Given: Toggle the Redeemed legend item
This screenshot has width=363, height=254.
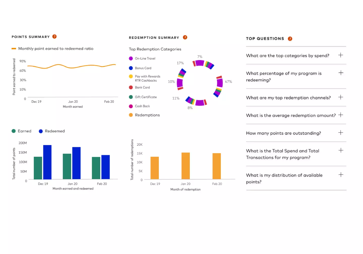Looking at the screenshot, I should tap(52, 131).
